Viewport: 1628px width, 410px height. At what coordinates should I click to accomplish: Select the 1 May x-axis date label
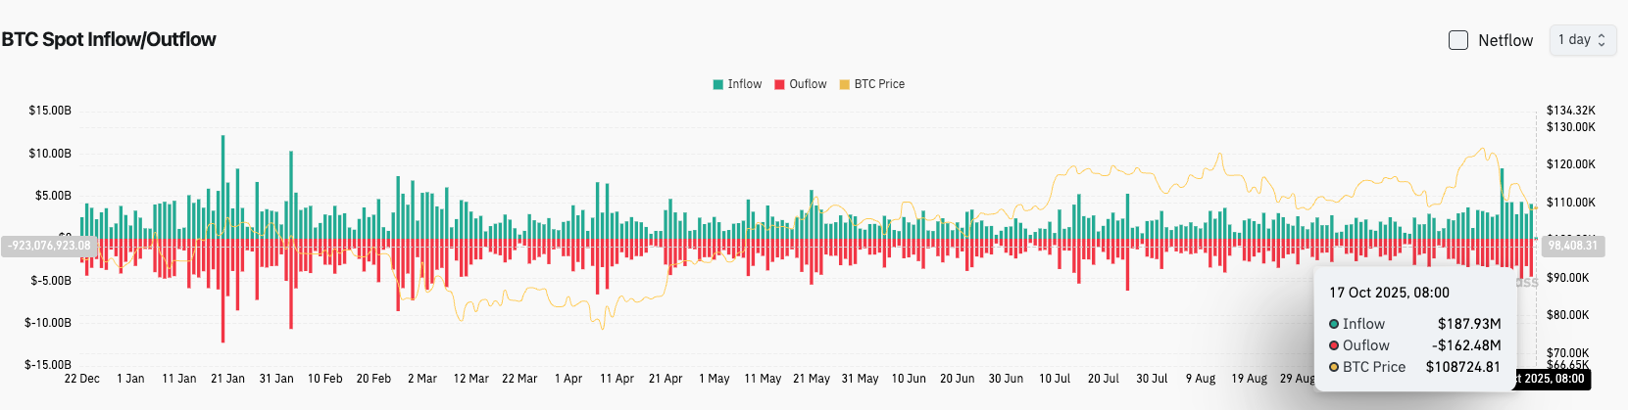[x=714, y=379]
